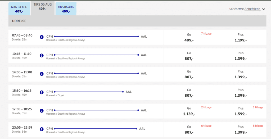Choose Plus fare 1.599,- for 17:30 flight
This screenshot has height=139, width=271.
point(241,111)
